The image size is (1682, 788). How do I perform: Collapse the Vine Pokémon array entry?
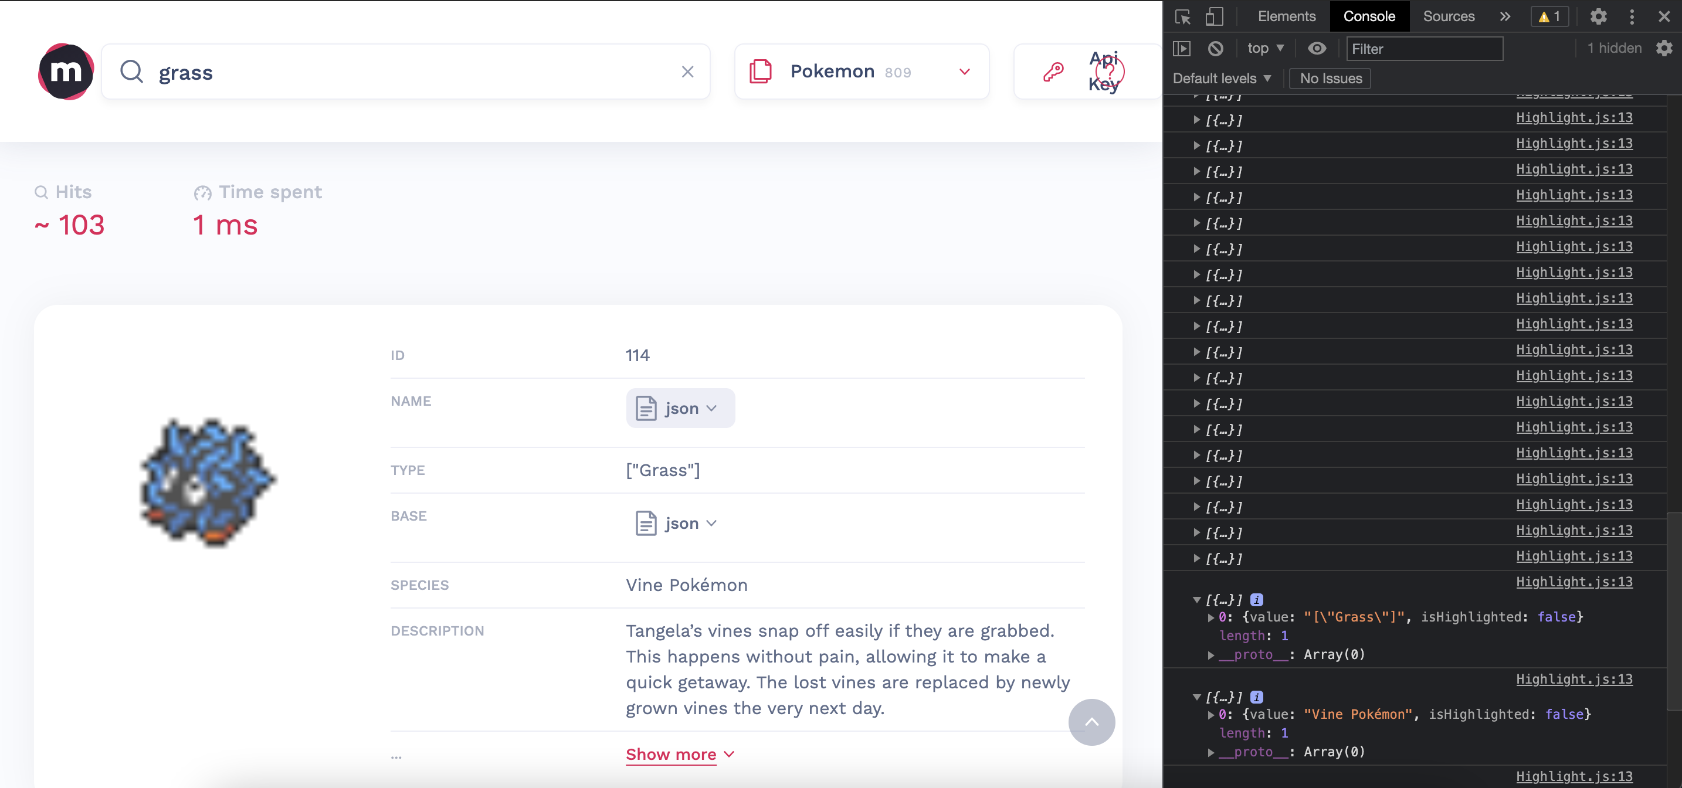1196,697
